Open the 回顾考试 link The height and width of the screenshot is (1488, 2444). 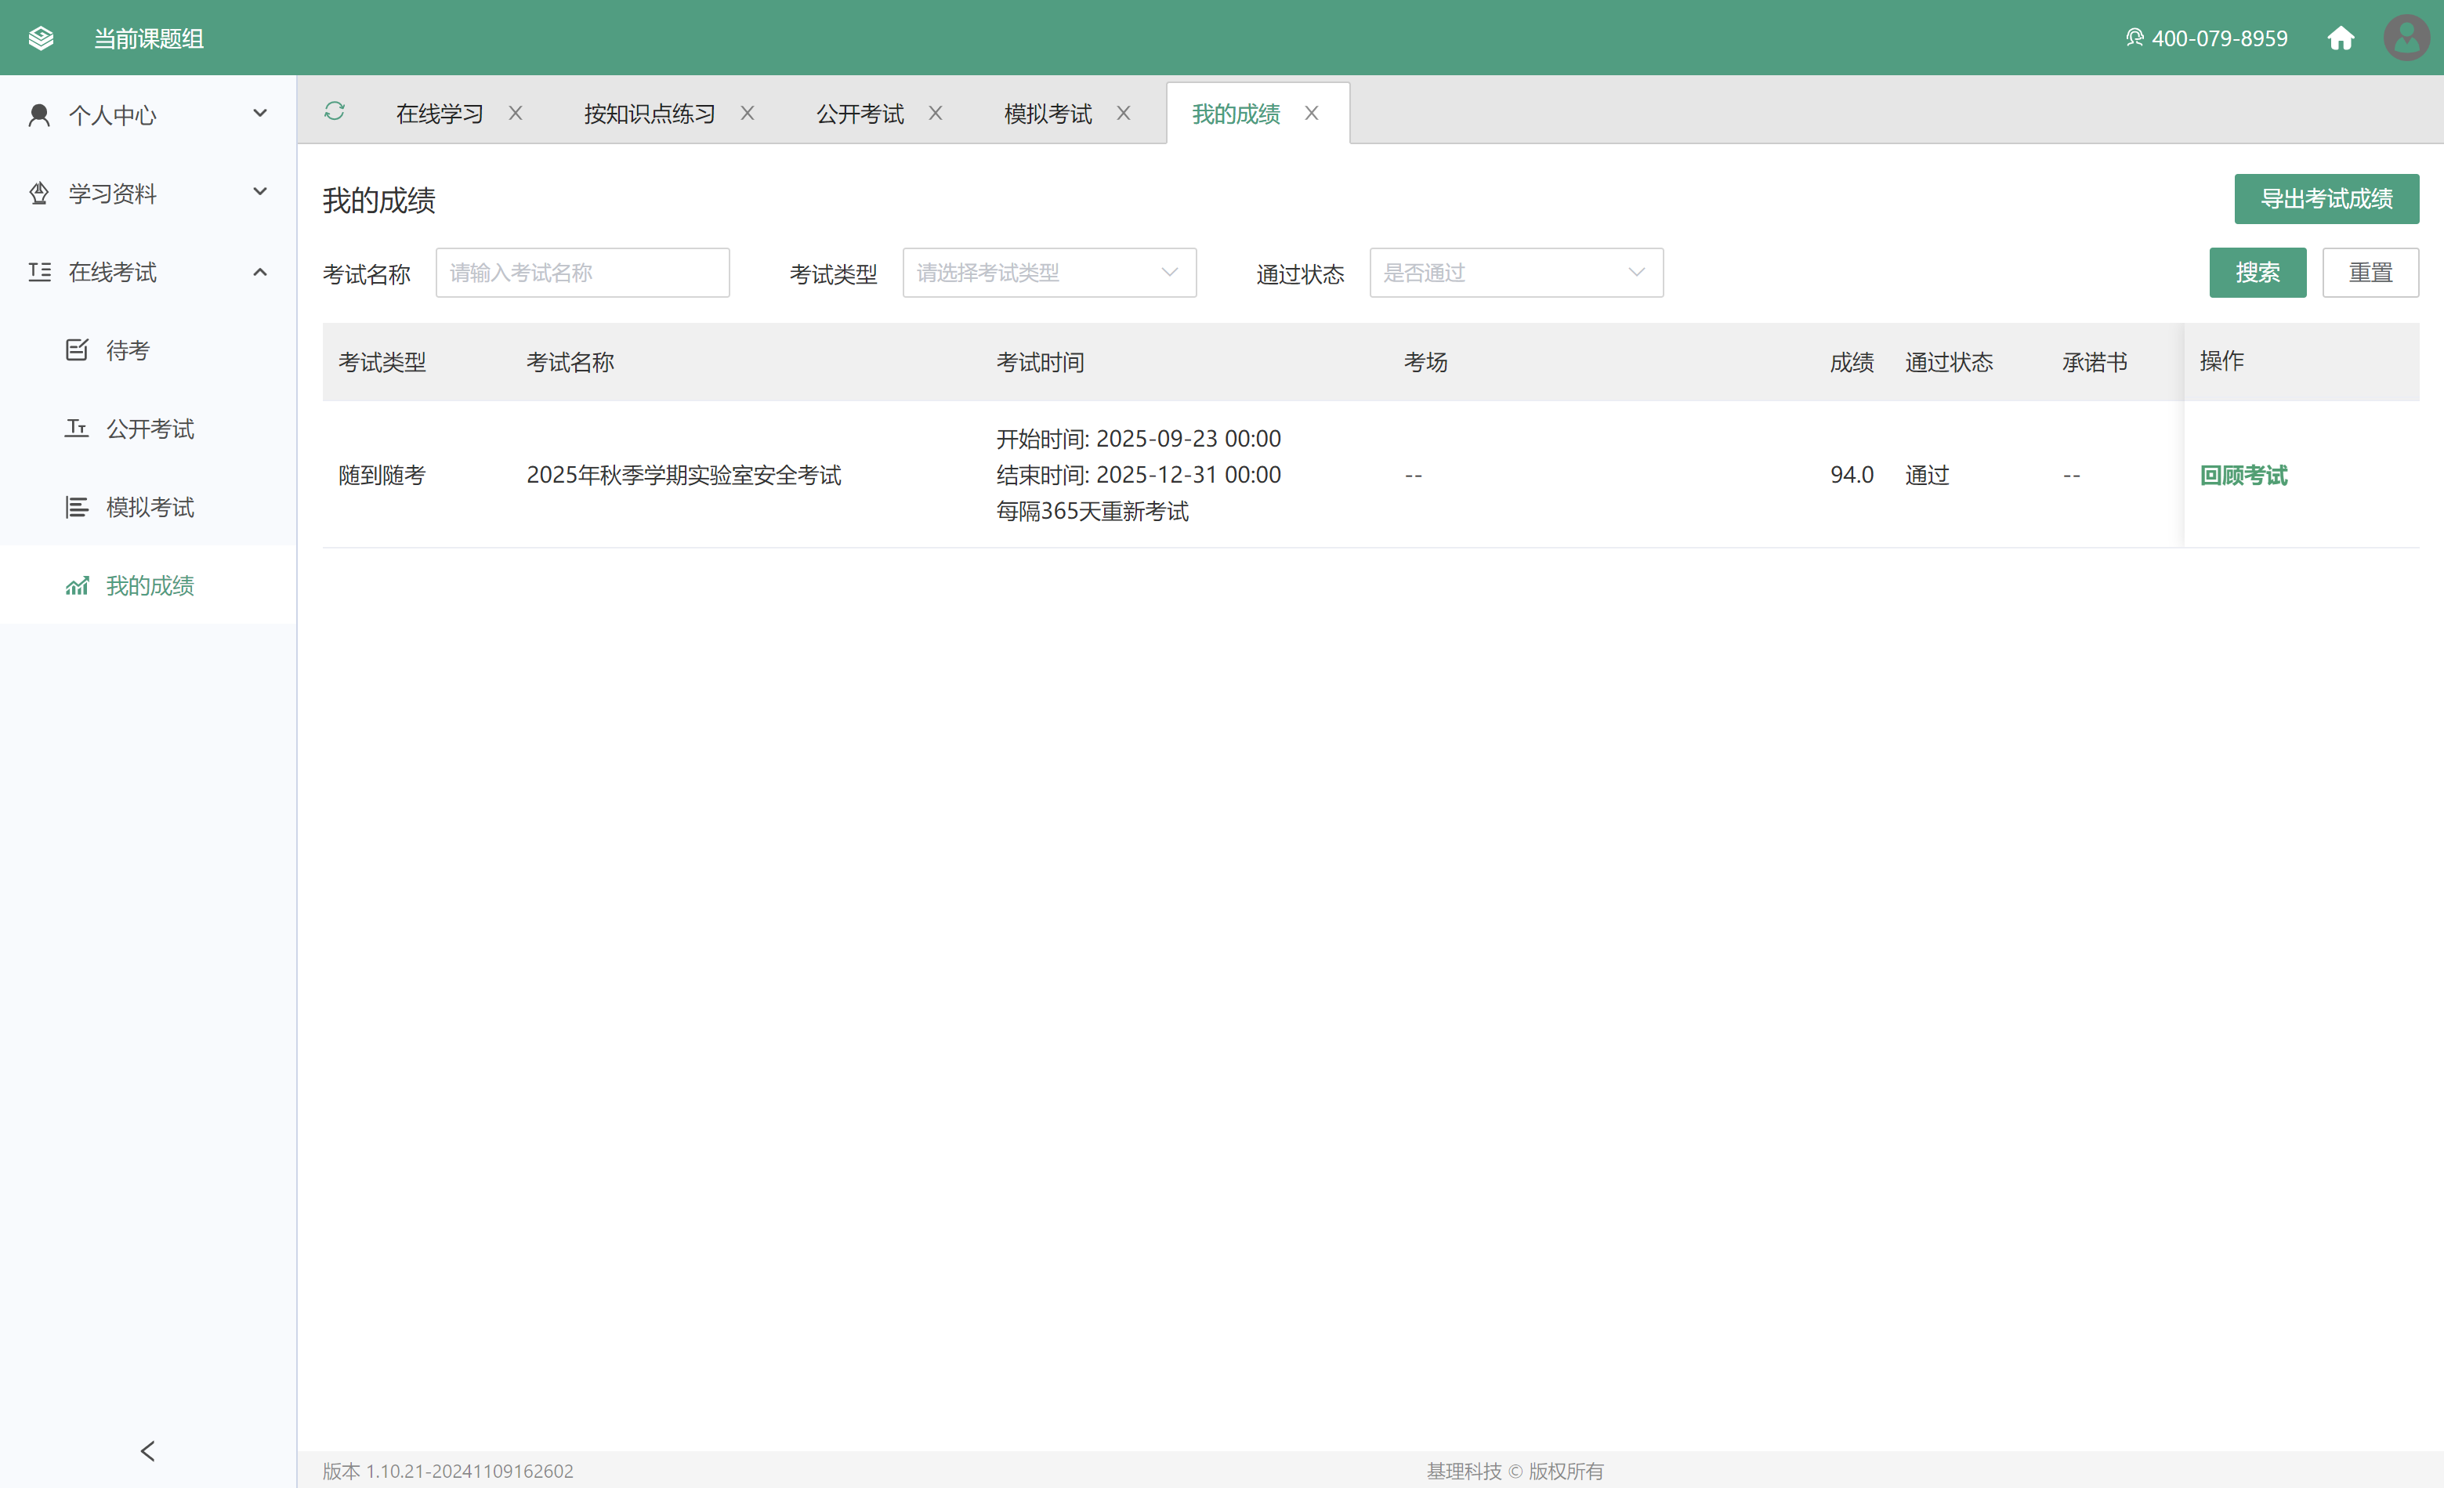(x=2243, y=475)
